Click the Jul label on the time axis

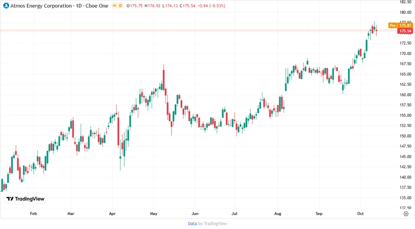point(234,213)
